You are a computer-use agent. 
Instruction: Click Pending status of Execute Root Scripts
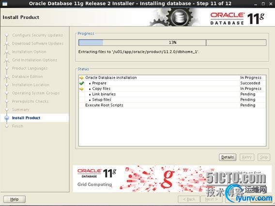[247, 105]
